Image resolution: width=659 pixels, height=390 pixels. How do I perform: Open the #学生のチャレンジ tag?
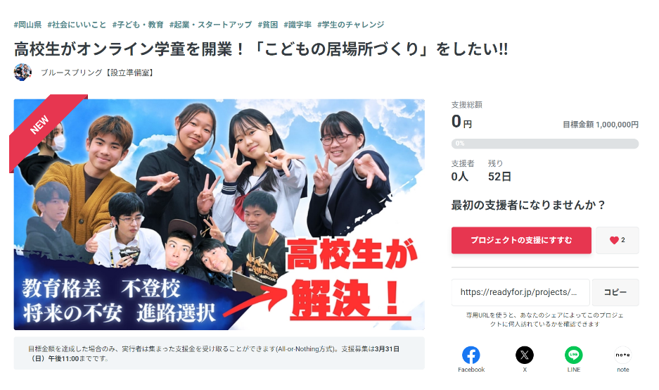350,25
